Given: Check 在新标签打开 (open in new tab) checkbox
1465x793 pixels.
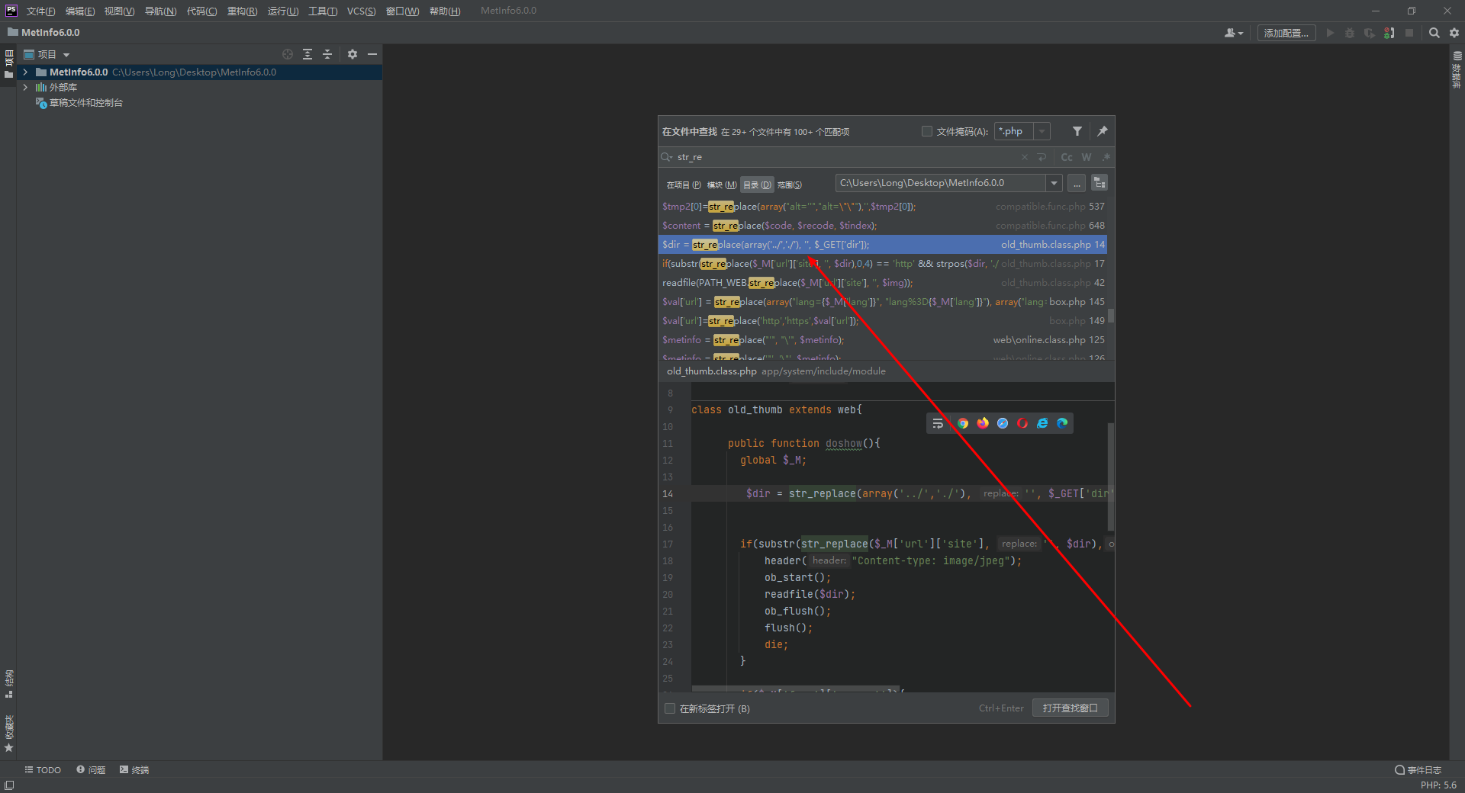Looking at the screenshot, I should (670, 708).
